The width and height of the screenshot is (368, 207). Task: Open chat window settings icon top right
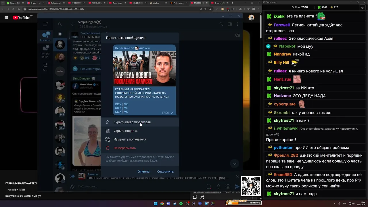pos(362,7)
